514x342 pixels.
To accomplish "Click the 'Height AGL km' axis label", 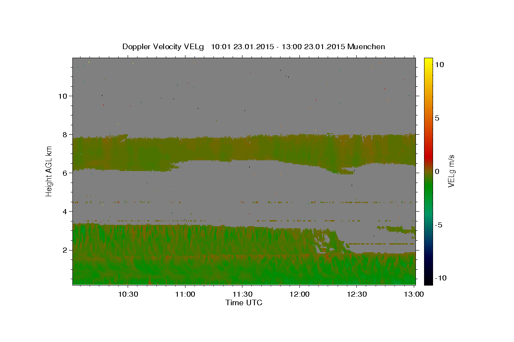I will tap(49, 171).
